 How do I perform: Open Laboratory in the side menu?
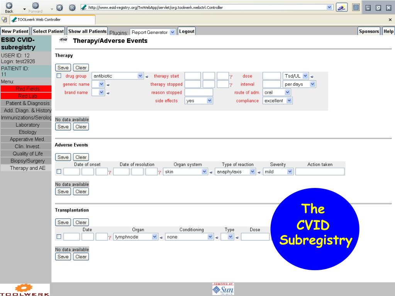[26, 125]
